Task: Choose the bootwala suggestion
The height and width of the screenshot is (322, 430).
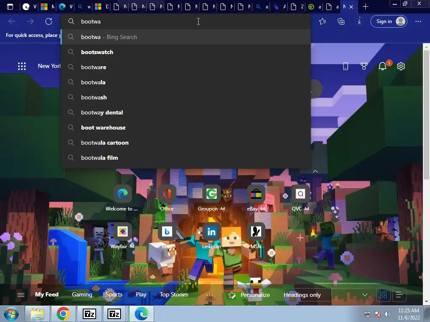Action: click(x=186, y=82)
